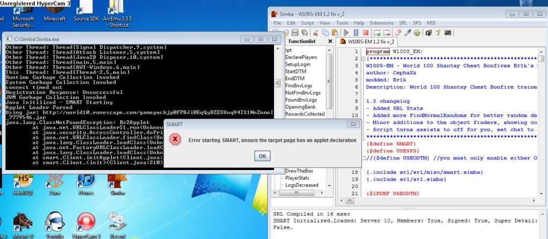Click the Run script play icon

[x=346, y=33]
